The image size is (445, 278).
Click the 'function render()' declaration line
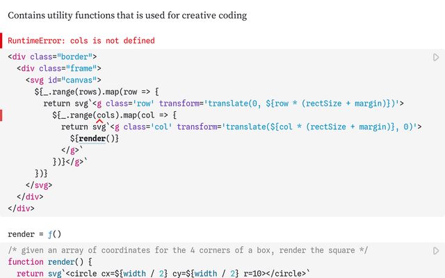(50, 262)
